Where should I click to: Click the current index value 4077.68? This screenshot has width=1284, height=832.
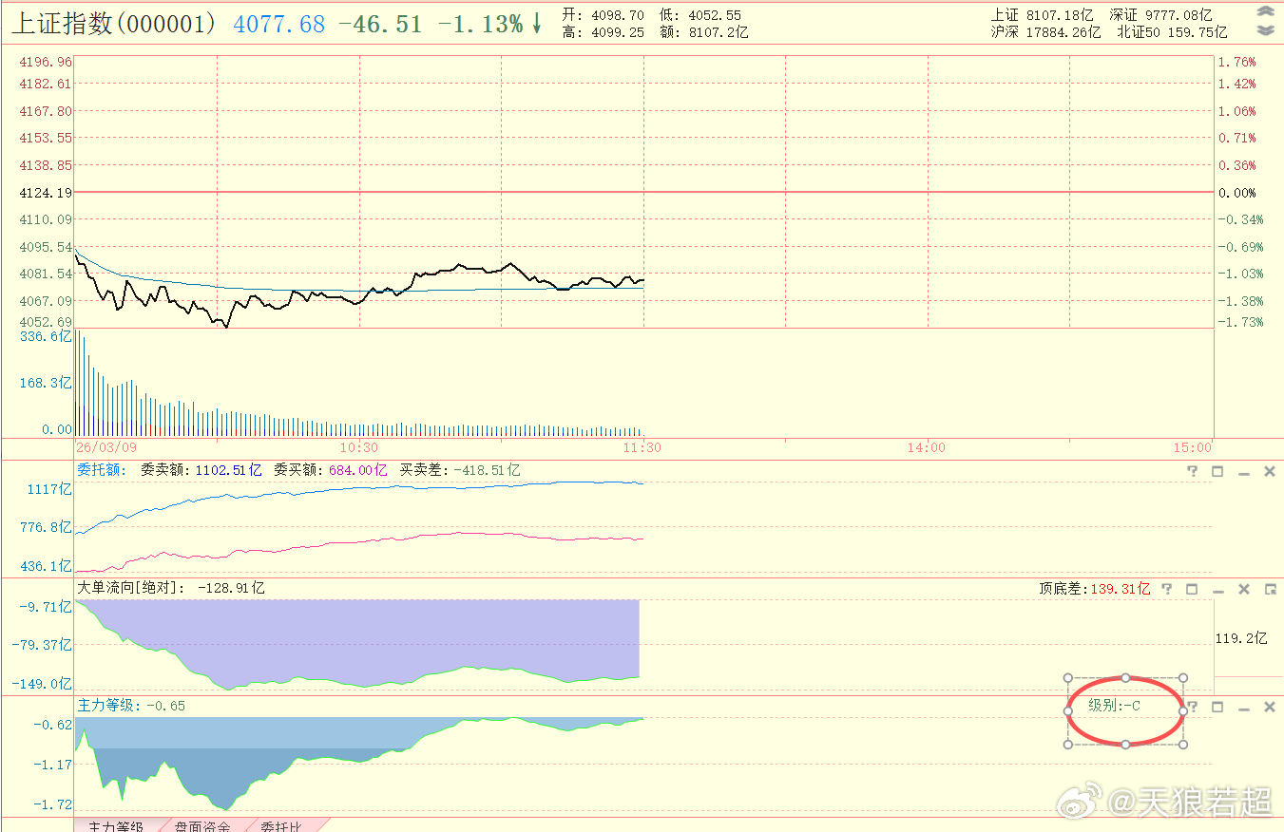[x=279, y=24]
